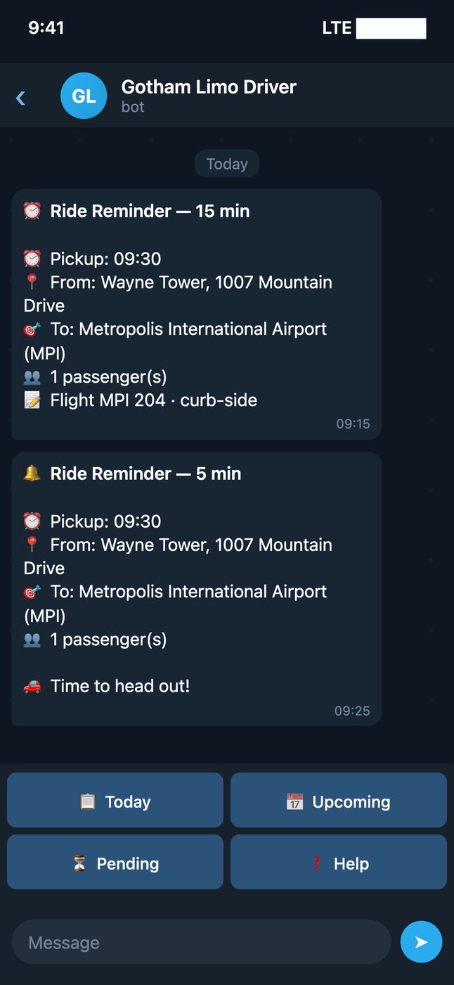Open the Help command
The width and height of the screenshot is (454, 985).
(x=339, y=863)
